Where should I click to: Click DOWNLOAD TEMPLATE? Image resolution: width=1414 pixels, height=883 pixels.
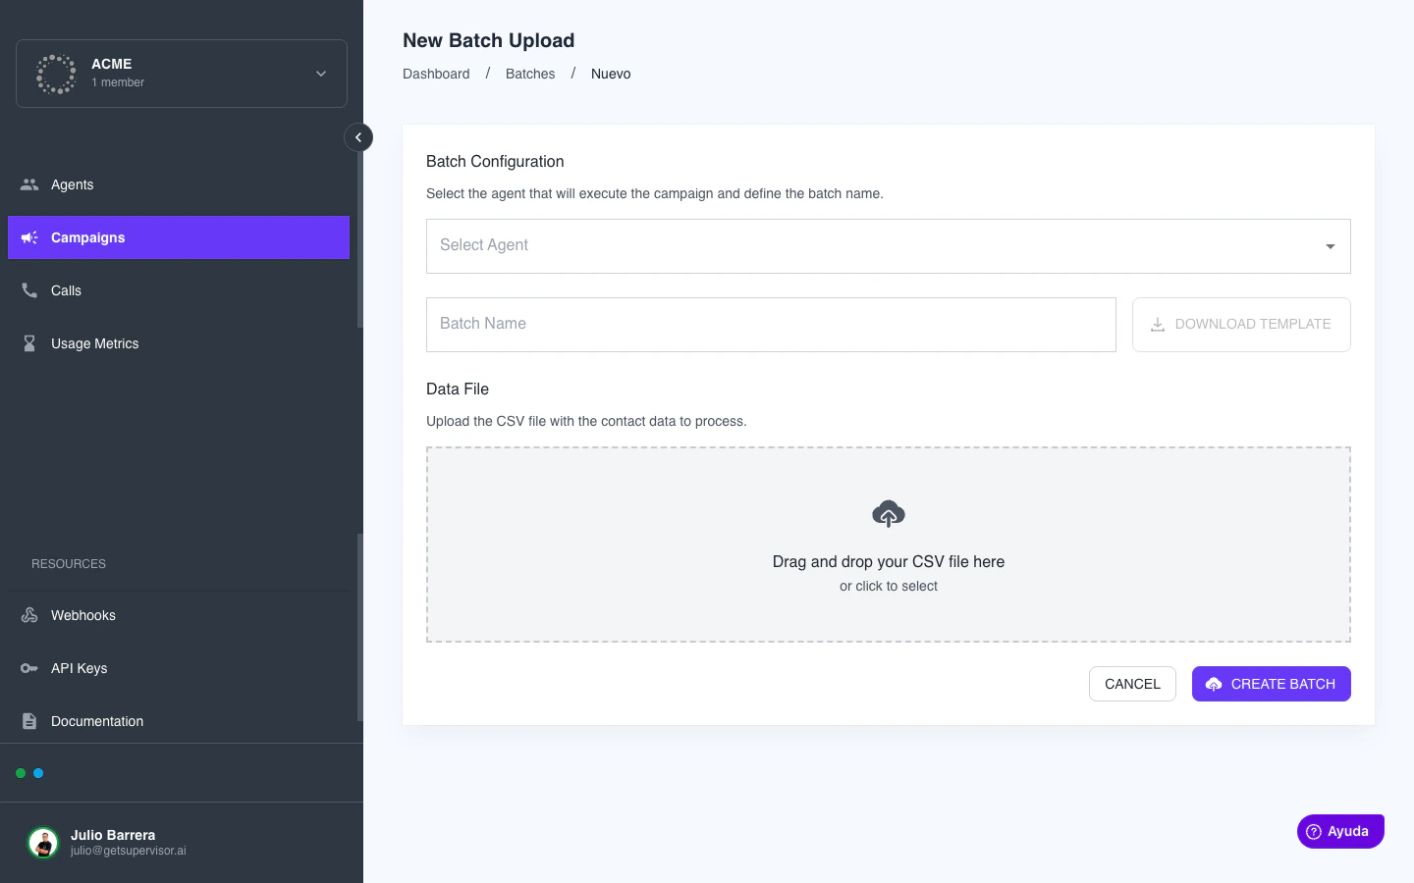pos(1241,325)
